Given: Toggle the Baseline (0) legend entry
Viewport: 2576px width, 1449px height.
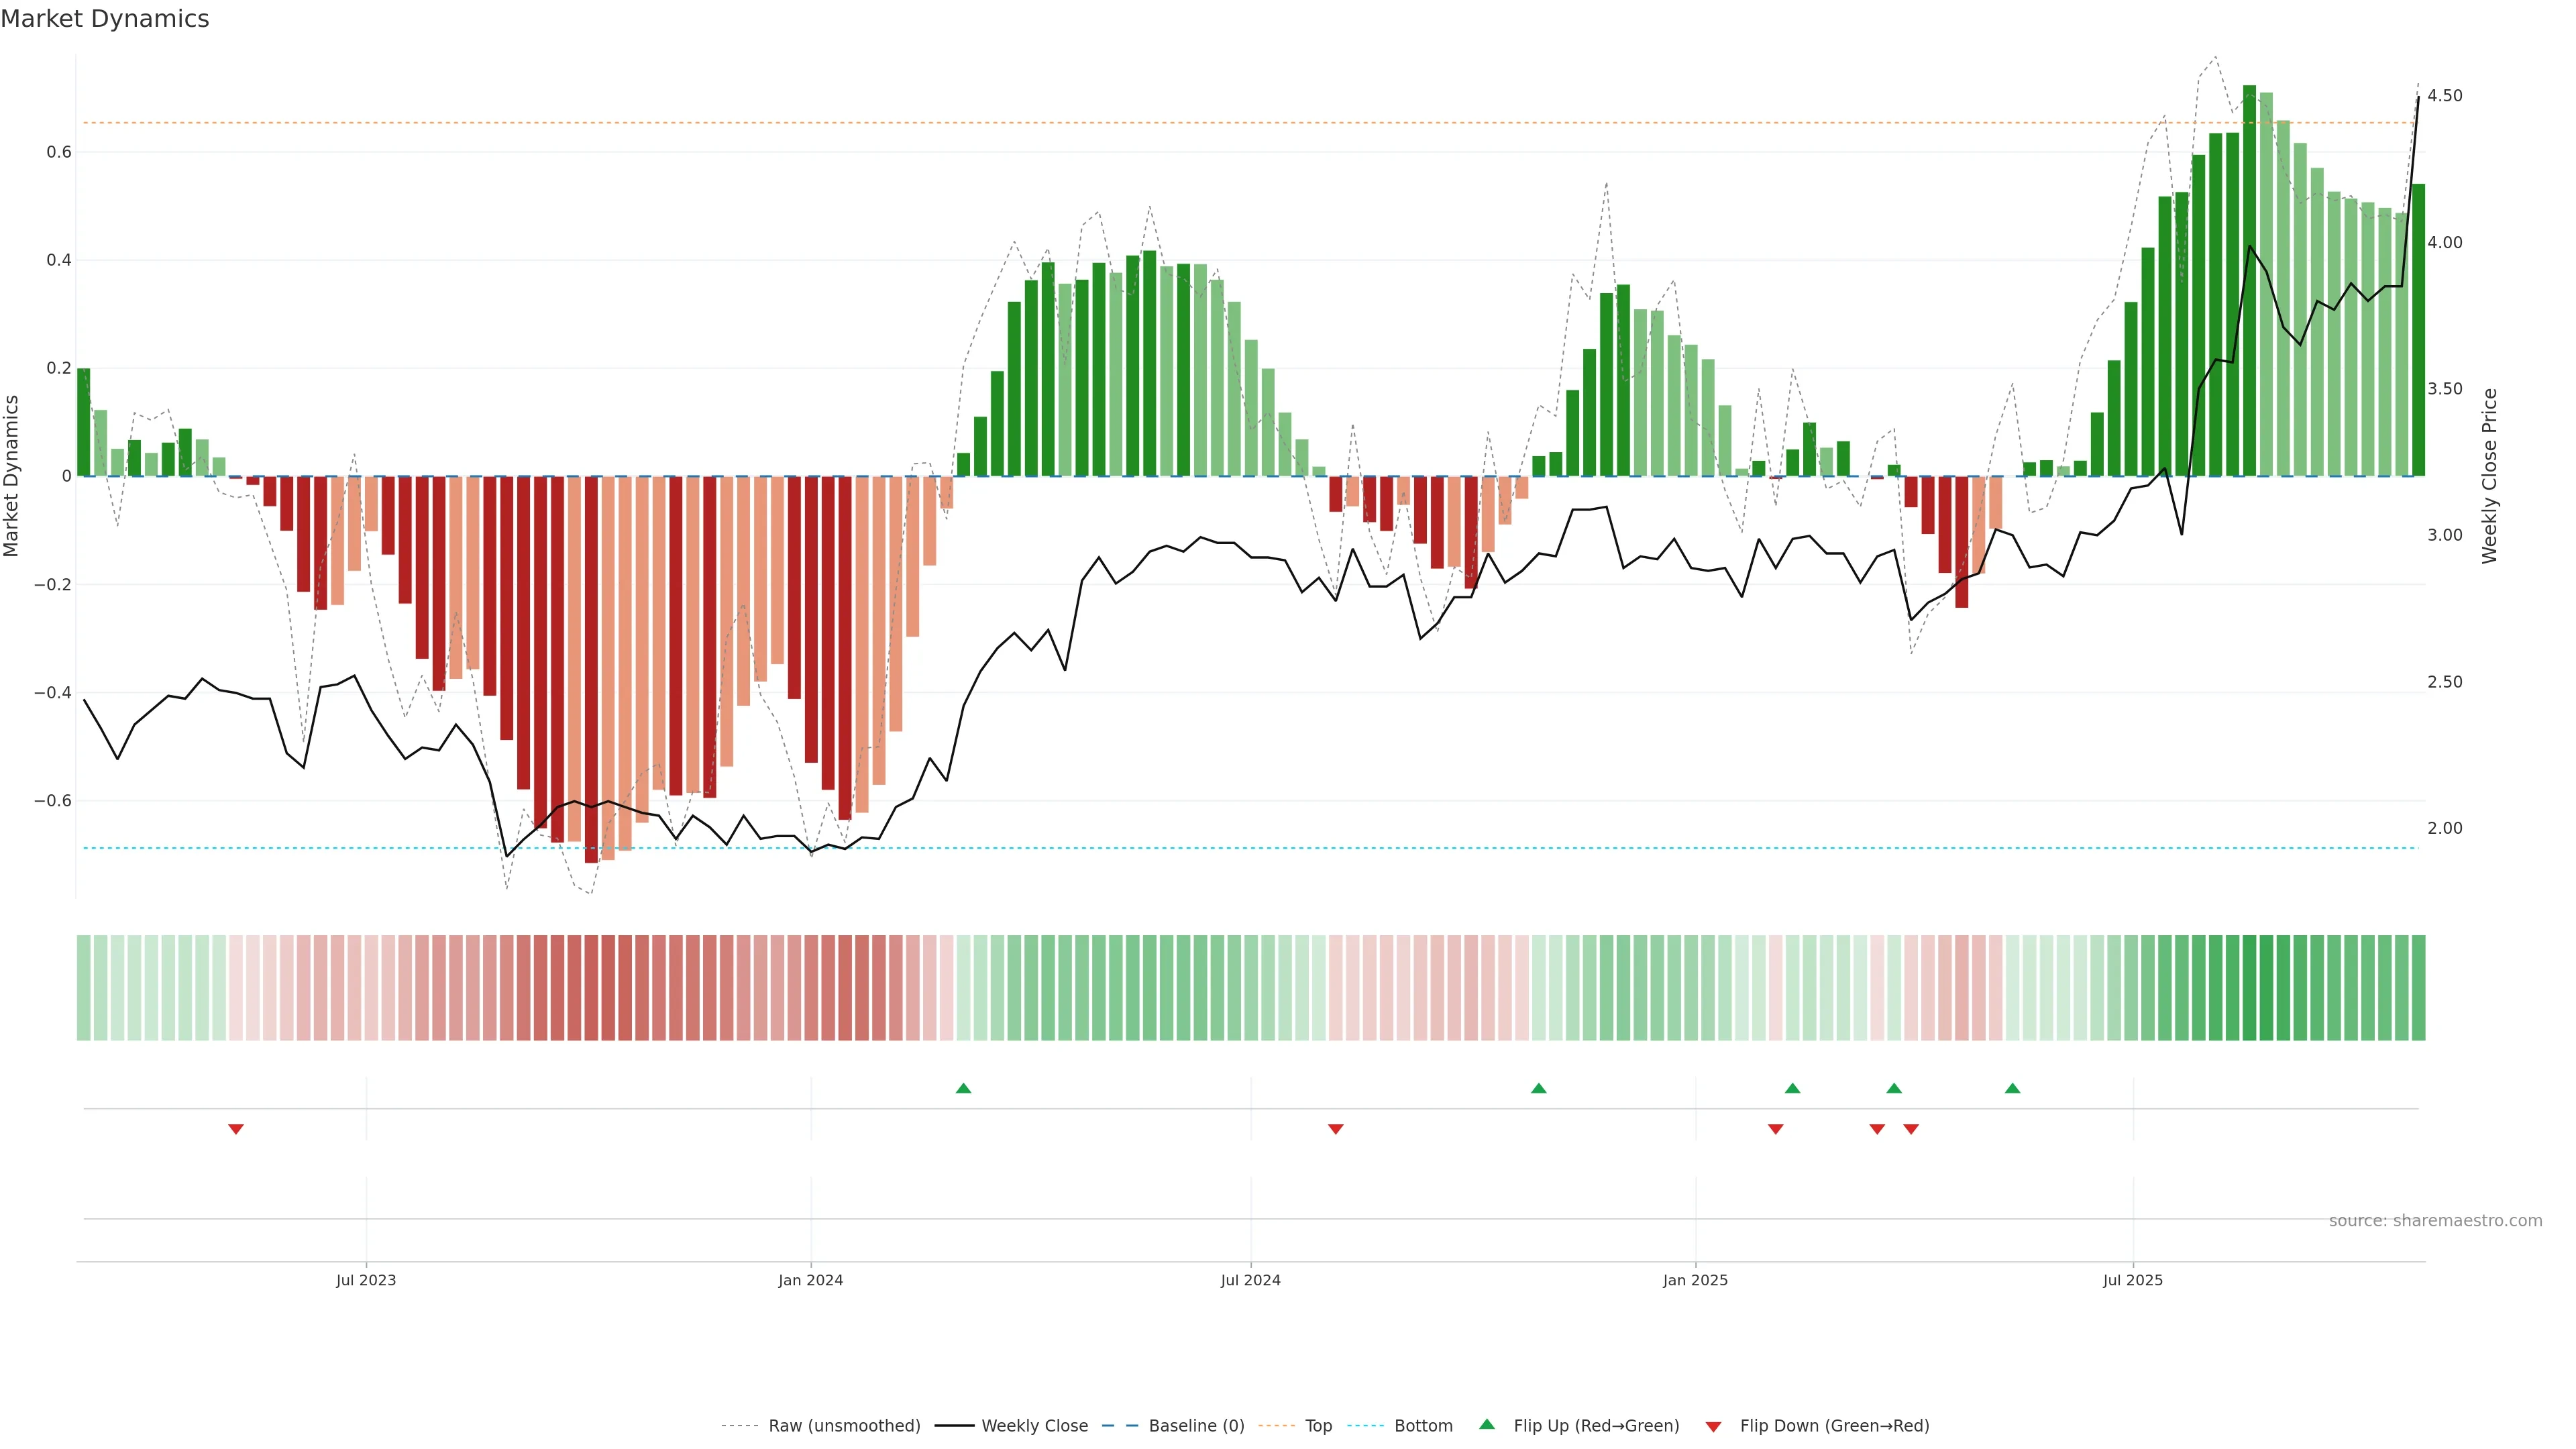Looking at the screenshot, I should [1196, 1425].
